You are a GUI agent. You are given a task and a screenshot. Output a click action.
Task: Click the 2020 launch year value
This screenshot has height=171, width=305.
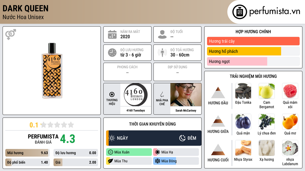click(x=125, y=37)
